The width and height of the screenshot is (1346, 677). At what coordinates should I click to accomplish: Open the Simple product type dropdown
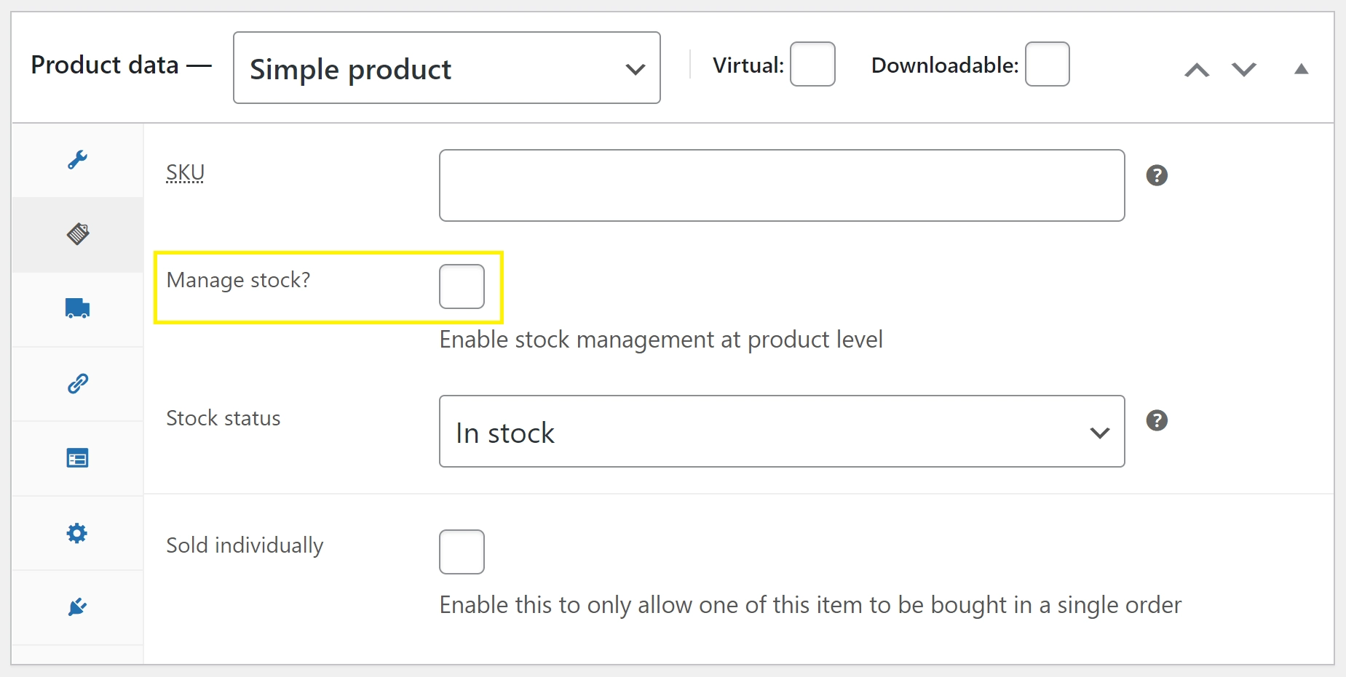pyautogui.click(x=447, y=68)
